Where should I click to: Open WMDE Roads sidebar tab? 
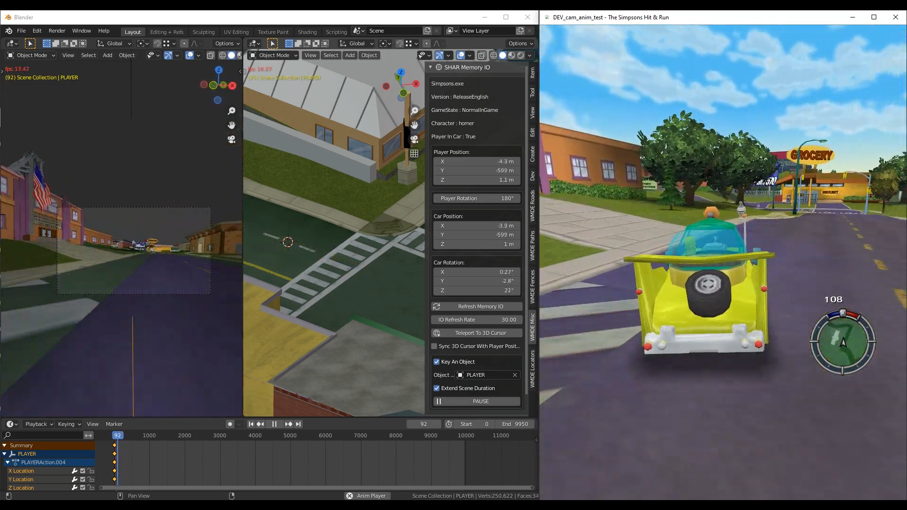coord(532,205)
